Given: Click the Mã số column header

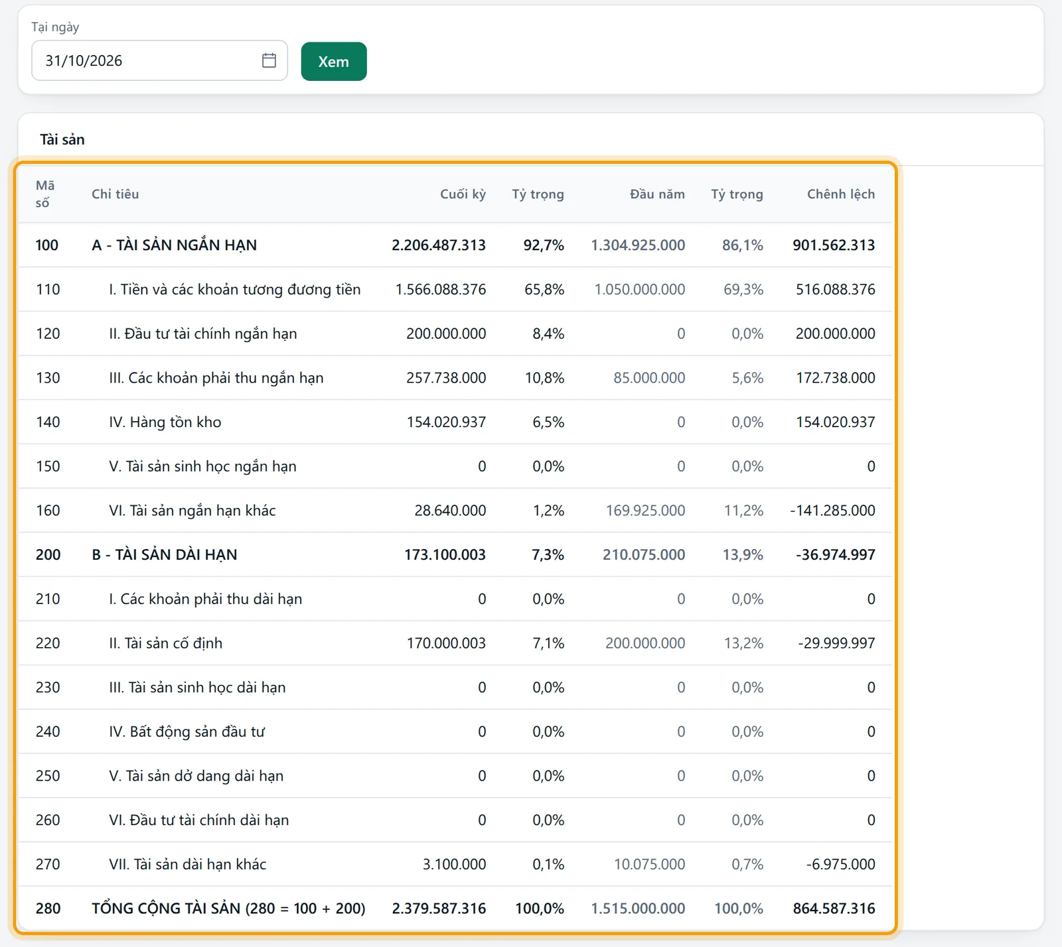Looking at the screenshot, I should click(x=45, y=194).
